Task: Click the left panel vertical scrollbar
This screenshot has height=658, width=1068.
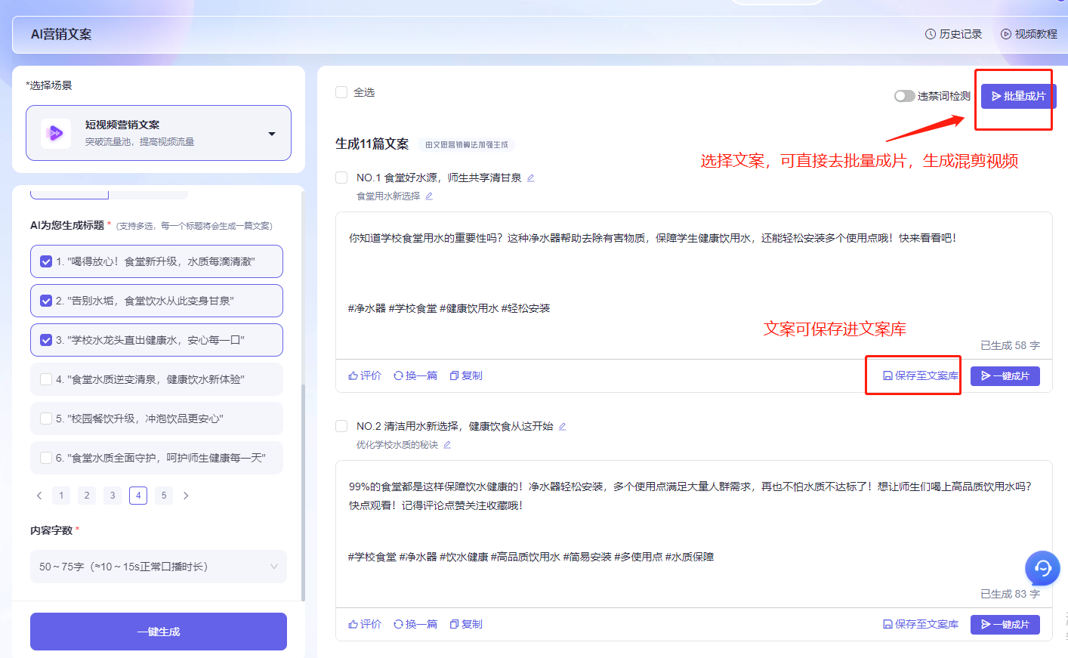Action: tap(303, 491)
